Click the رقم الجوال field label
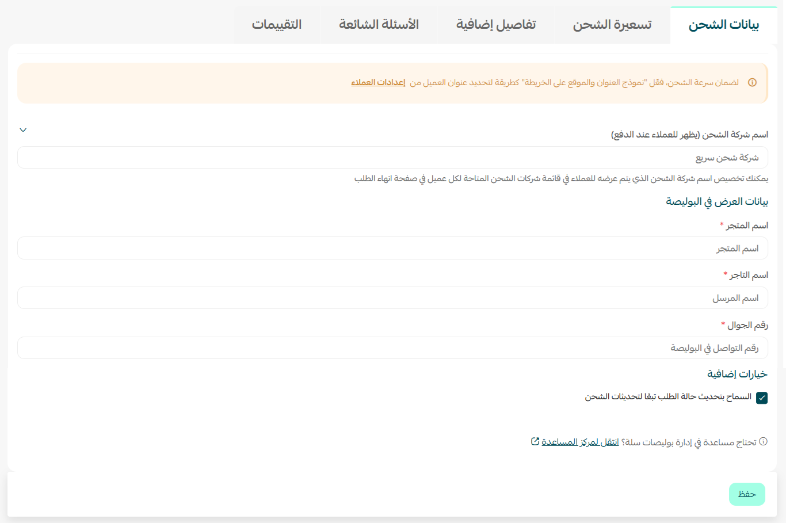This screenshot has height=523, width=786. point(747,326)
